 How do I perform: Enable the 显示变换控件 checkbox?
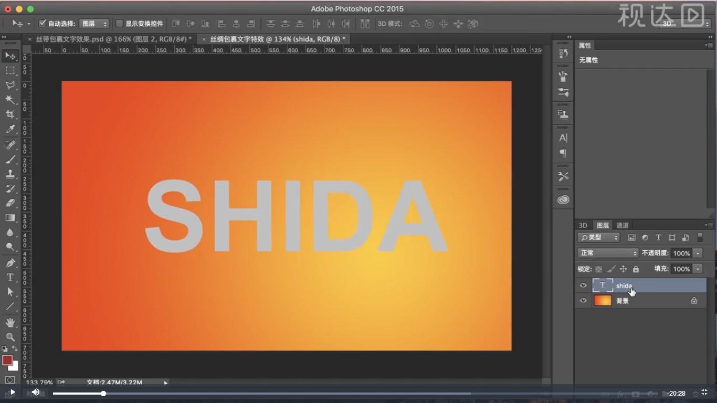click(x=119, y=24)
